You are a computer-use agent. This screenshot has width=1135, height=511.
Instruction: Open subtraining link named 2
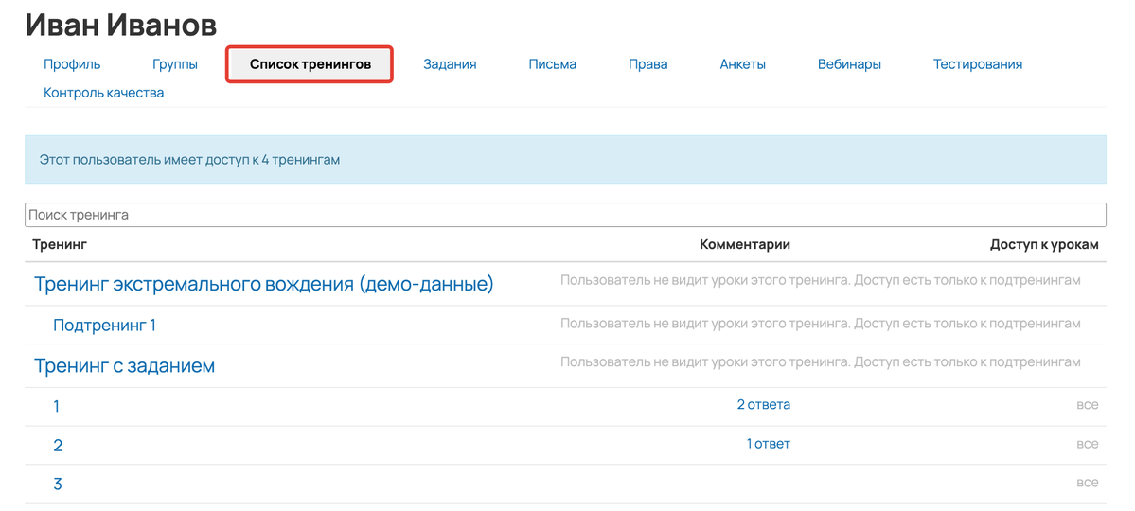pyautogui.click(x=58, y=446)
